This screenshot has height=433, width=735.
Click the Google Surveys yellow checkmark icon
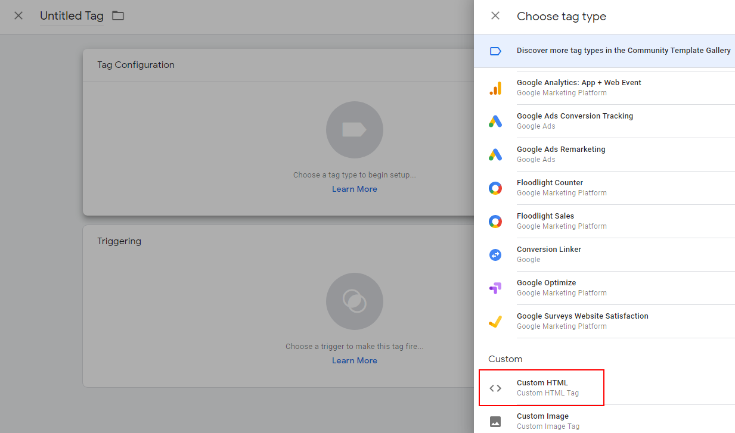pos(495,322)
